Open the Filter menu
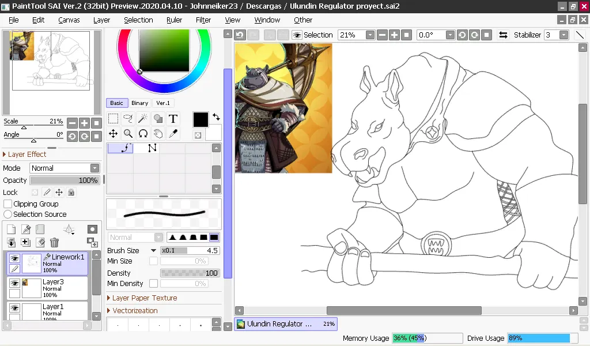Screen dimensions: 590x346 (203, 20)
